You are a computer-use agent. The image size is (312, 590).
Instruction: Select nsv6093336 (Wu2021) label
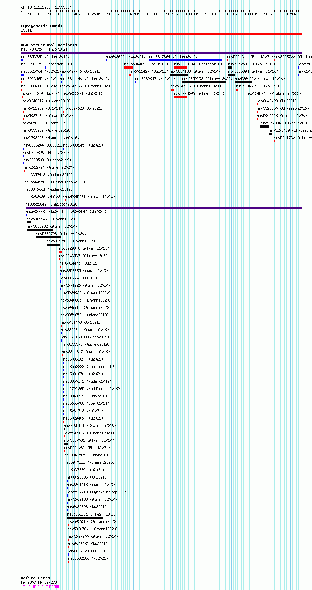point(87,477)
